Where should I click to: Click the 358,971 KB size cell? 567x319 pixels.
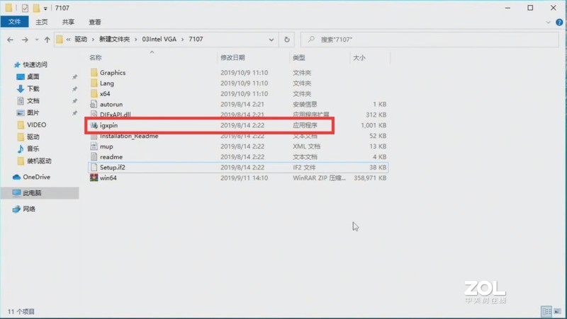(370, 178)
